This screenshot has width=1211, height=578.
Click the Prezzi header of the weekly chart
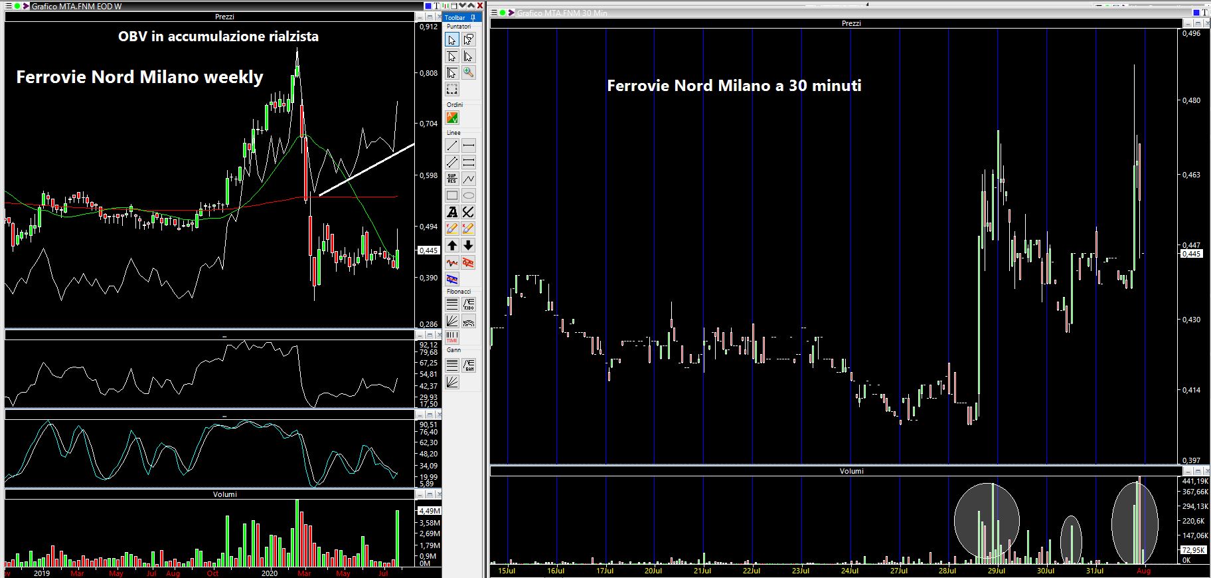click(224, 17)
